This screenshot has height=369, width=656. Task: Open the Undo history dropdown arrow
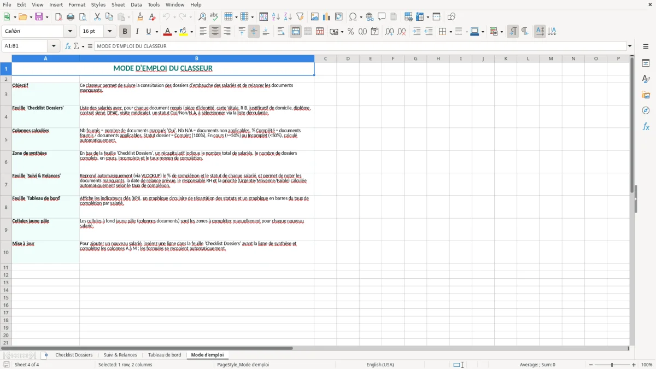174,17
